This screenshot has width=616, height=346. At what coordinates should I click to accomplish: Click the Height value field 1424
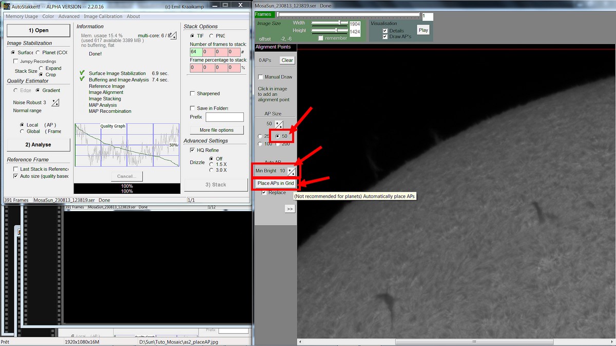click(x=355, y=32)
